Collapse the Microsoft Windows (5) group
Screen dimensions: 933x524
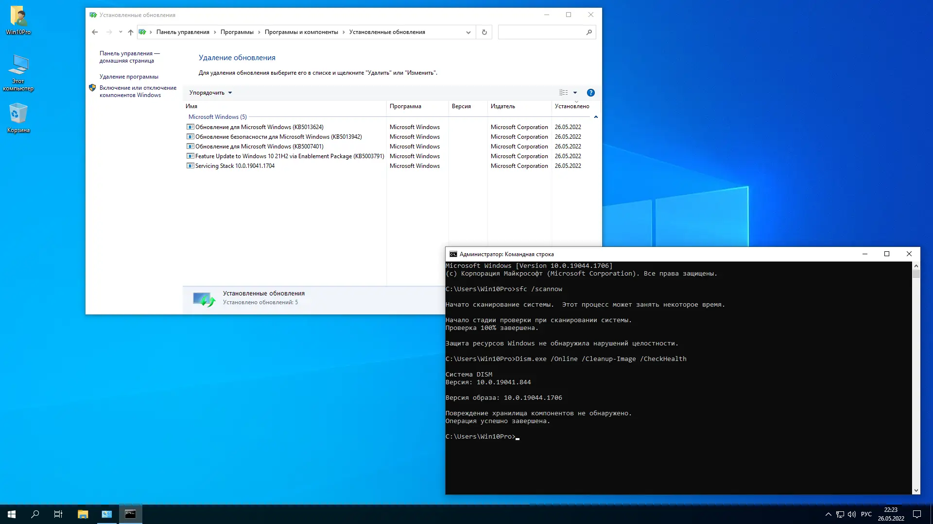coord(596,117)
